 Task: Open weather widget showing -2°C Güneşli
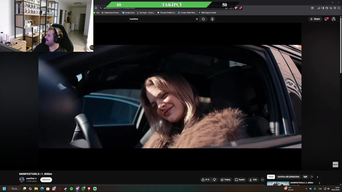click(289, 189)
